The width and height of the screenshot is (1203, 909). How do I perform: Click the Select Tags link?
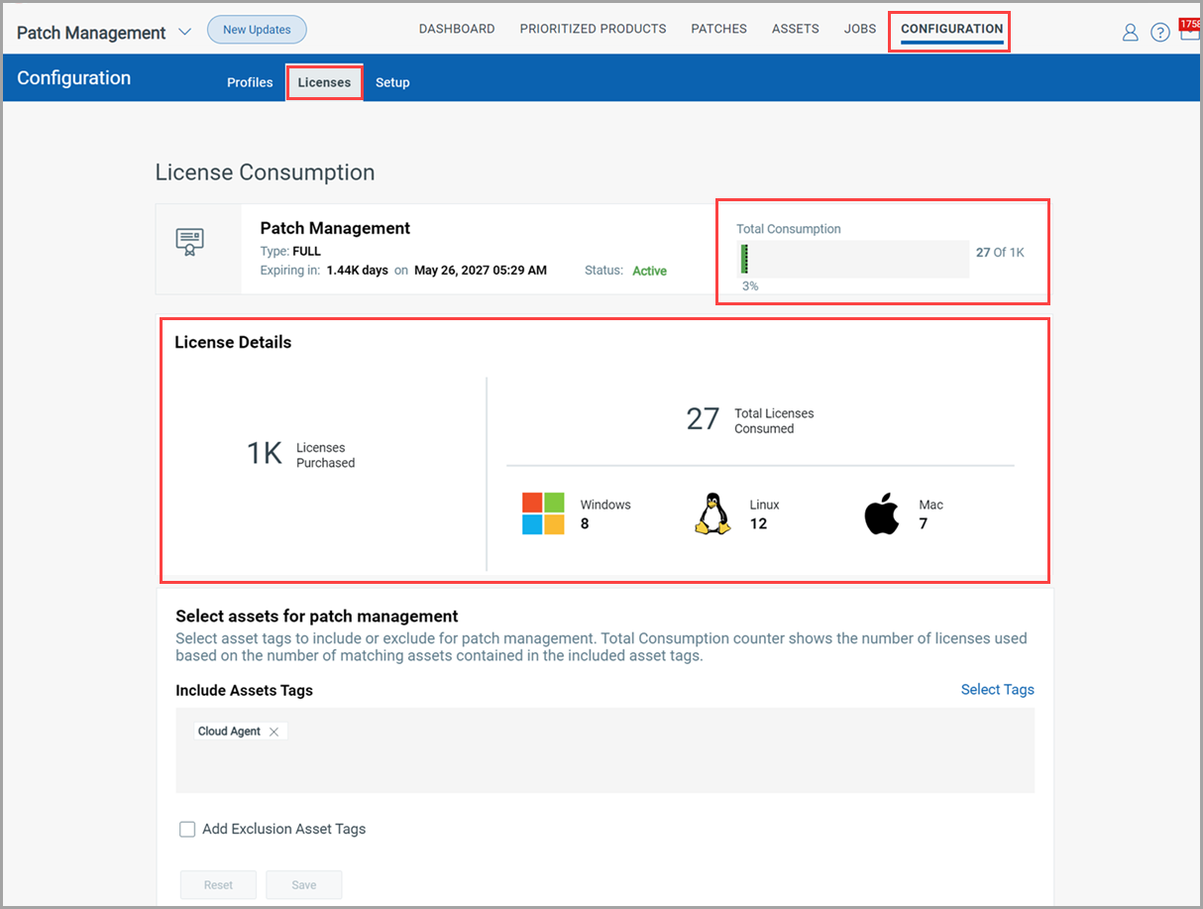pos(997,689)
